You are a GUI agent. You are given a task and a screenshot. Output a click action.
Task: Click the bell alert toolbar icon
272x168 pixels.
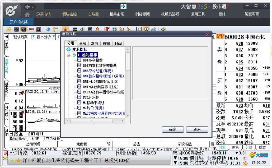pyautogui.click(x=97, y=29)
